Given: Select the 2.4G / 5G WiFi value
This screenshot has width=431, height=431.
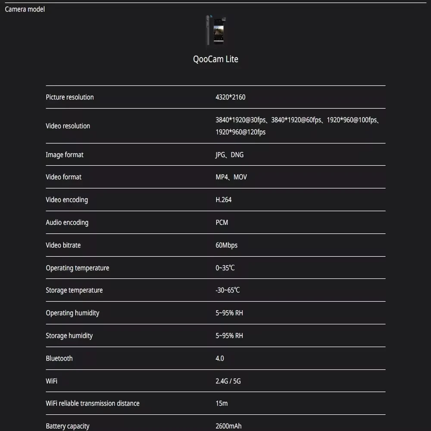Looking at the screenshot, I should (x=228, y=381).
